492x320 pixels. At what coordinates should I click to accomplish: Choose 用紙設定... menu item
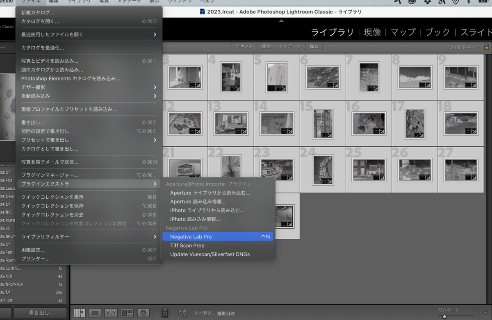(x=89, y=250)
